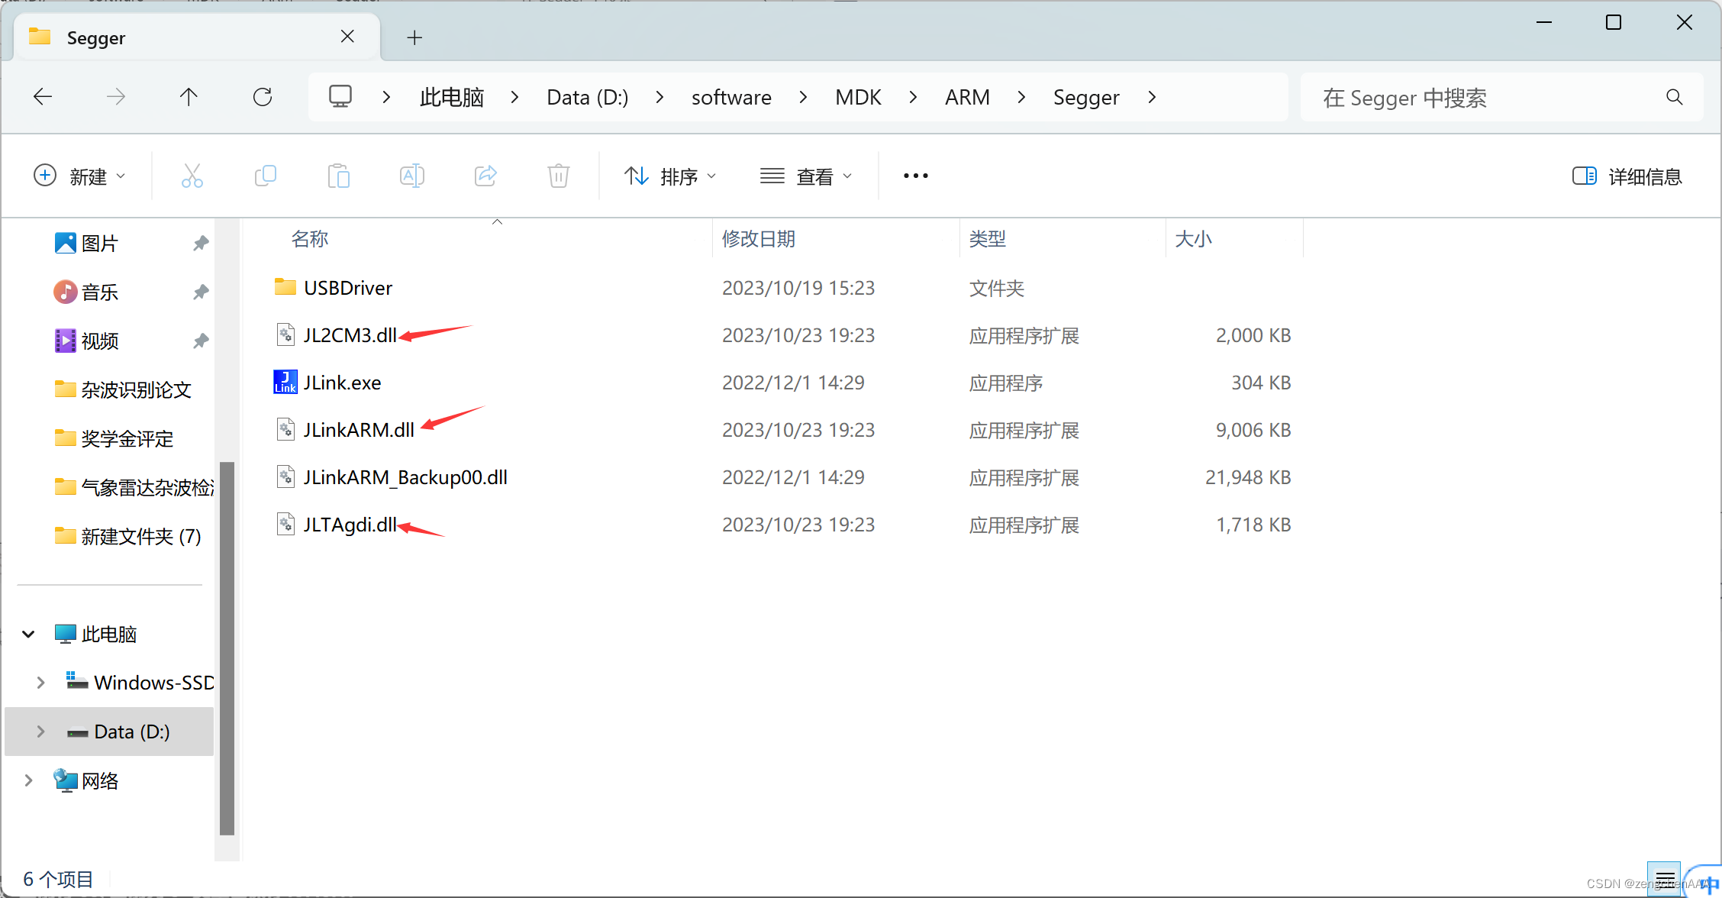Open the 新建 (New) dropdown
The width and height of the screenshot is (1722, 898).
79,176
